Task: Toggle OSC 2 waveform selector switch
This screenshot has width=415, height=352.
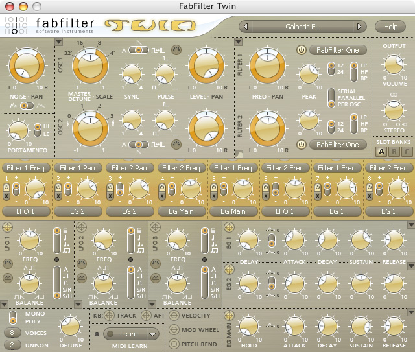Action: (x=139, y=145)
